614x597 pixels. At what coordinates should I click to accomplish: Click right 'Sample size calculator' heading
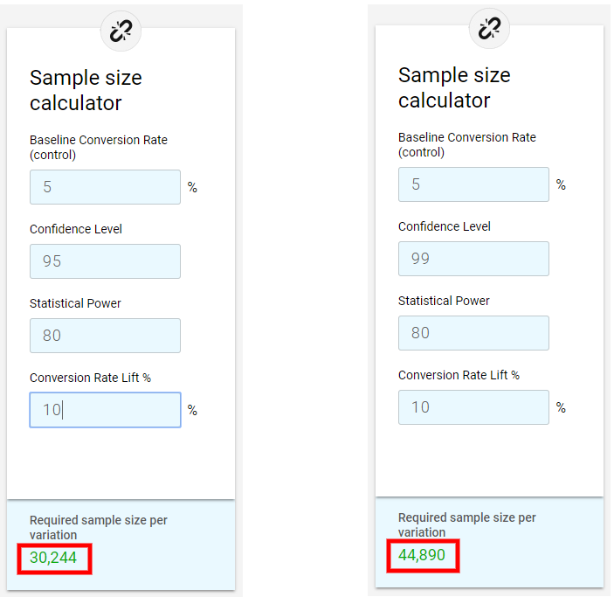[x=454, y=87]
